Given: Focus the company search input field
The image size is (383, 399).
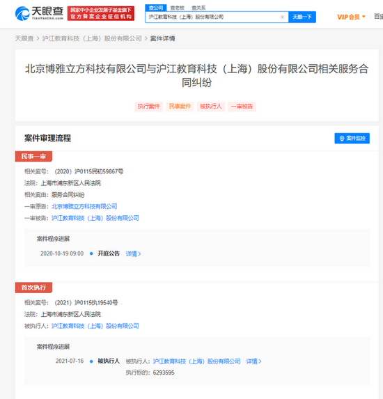Looking at the screenshot, I should coord(214,17).
